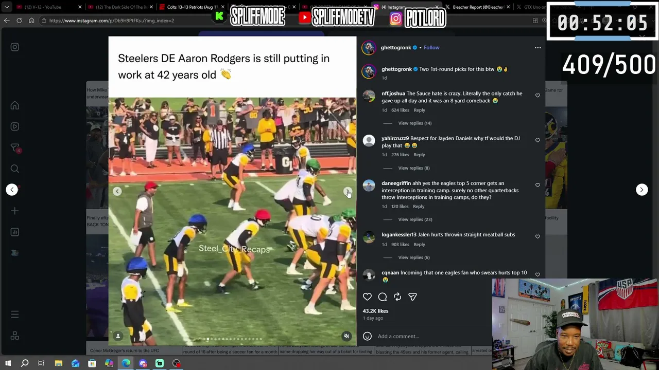Reply to nff.joshua's comment

pyautogui.click(x=420, y=110)
